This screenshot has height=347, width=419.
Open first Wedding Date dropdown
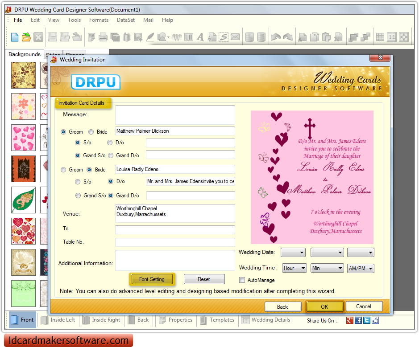(293, 252)
